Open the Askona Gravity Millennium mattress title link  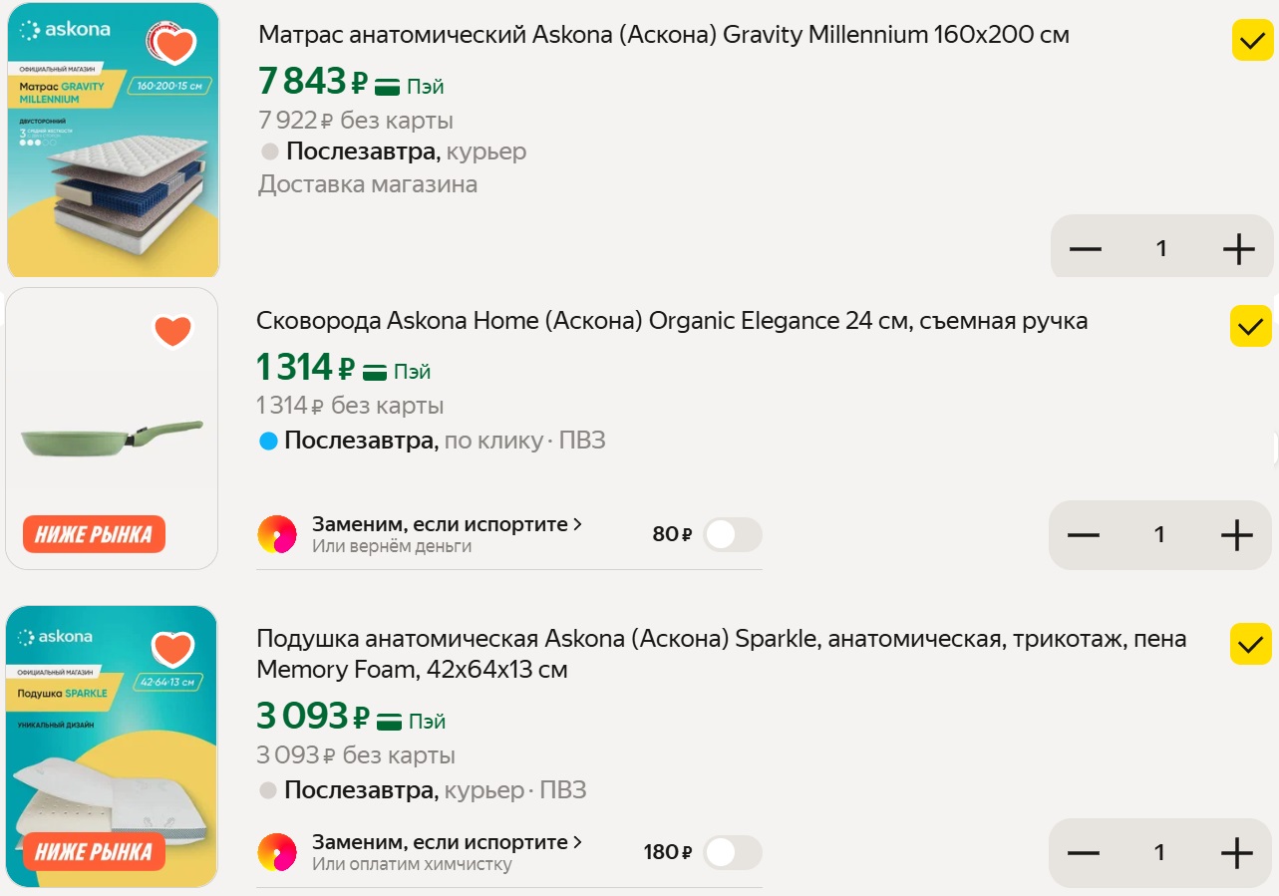(663, 35)
